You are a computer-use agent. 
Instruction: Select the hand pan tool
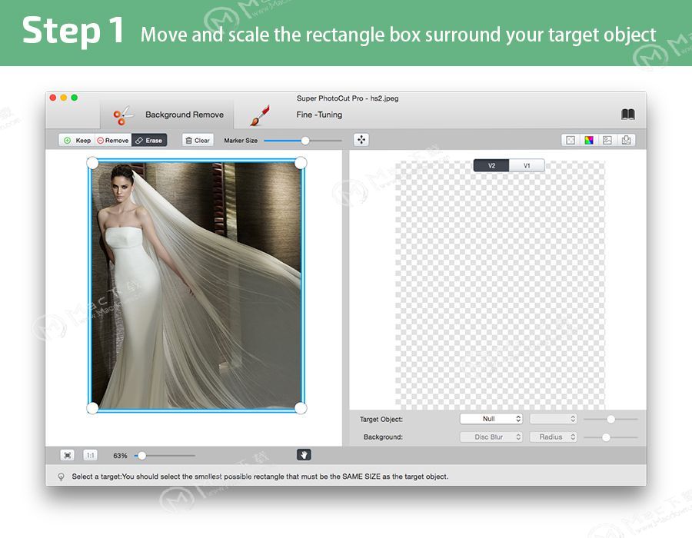(x=304, y=455)
